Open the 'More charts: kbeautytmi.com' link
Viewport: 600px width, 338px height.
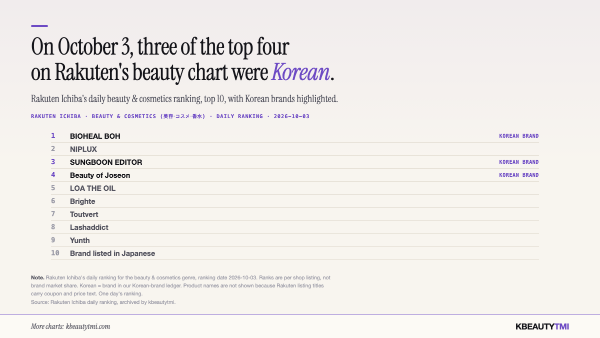point(70,326)
